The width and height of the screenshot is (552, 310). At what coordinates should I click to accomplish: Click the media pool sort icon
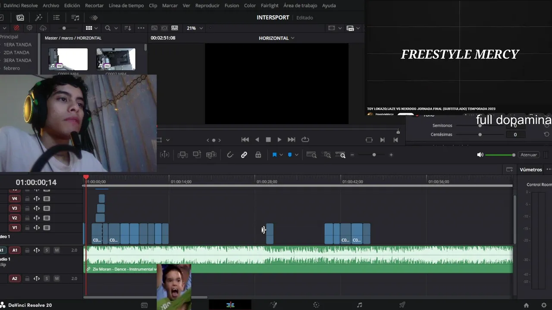[x=128, y=28]
